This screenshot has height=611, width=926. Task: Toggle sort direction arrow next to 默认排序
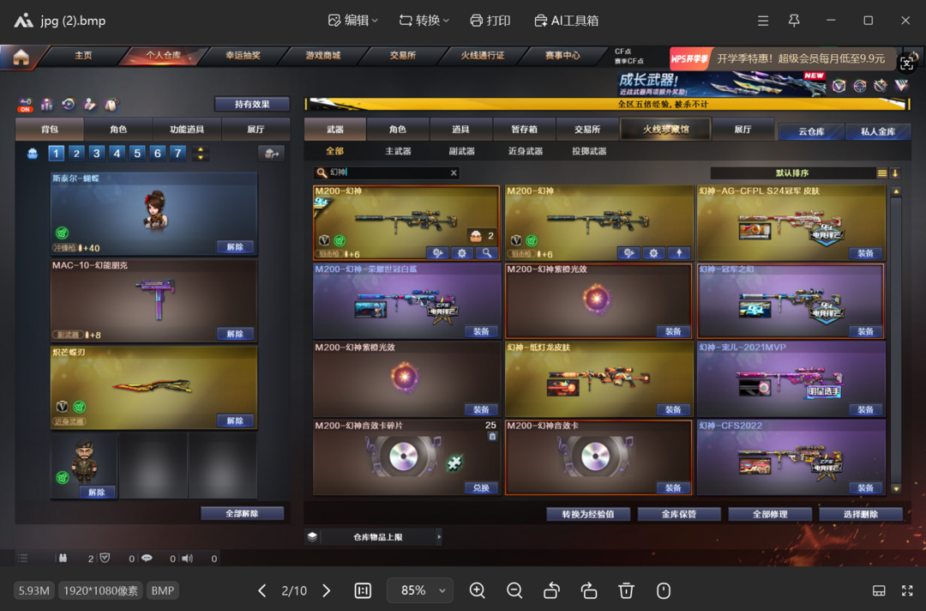point(895,173)
